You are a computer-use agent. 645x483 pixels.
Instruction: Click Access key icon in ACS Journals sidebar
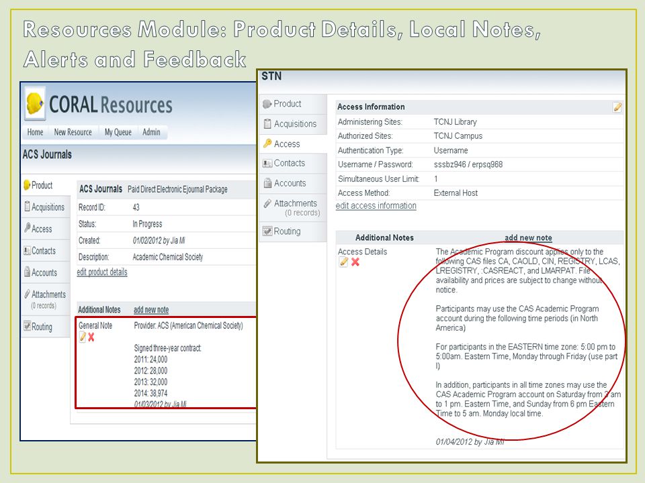click(27, 227)
